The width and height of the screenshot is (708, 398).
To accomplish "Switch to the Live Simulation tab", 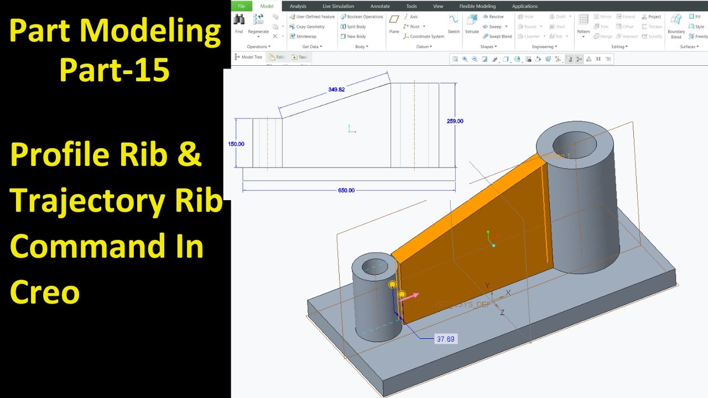I will coord(338,6).
